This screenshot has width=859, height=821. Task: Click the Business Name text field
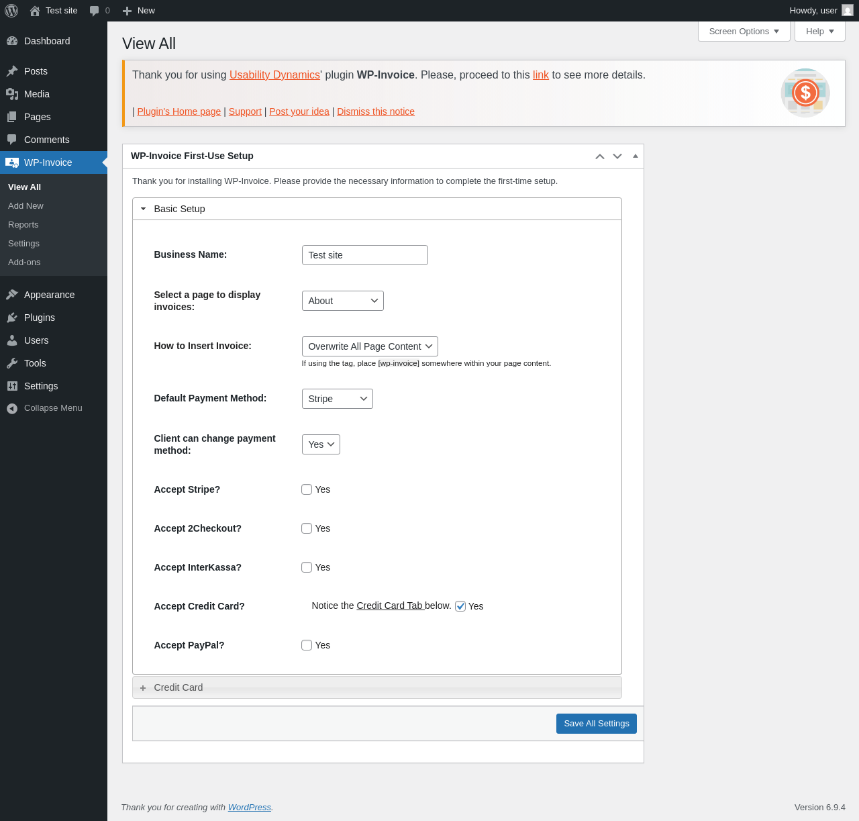pyautogui.click(x=364, y=255)
